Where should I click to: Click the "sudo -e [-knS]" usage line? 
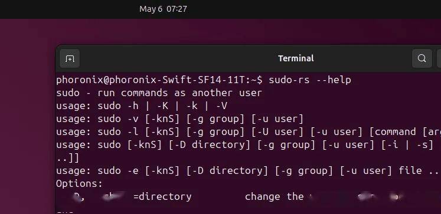[x=249, y=171]
